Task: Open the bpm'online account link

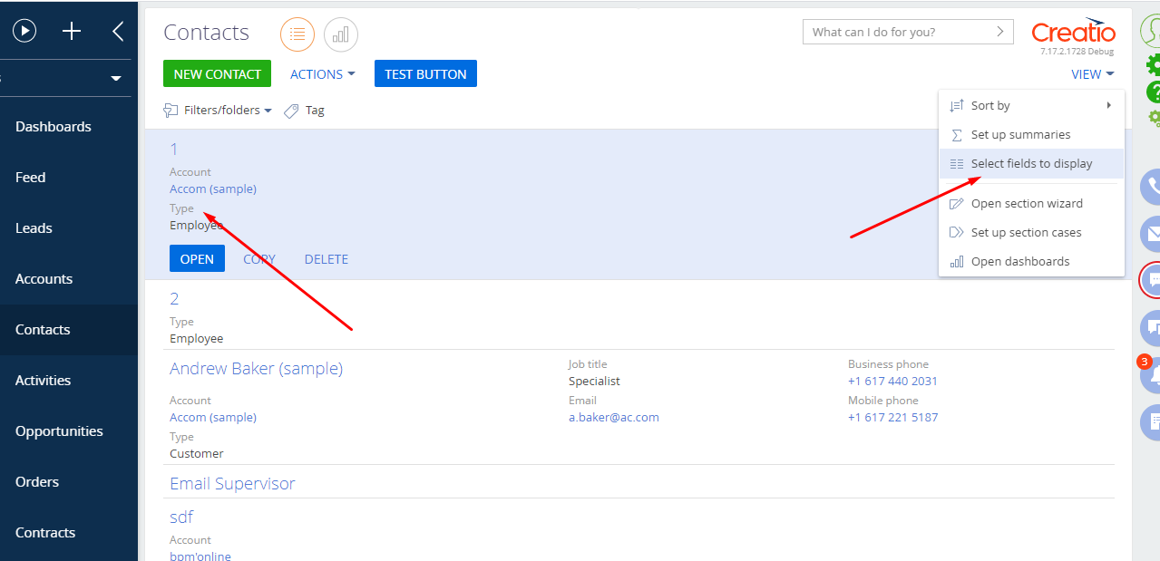Action: [200, 556]
